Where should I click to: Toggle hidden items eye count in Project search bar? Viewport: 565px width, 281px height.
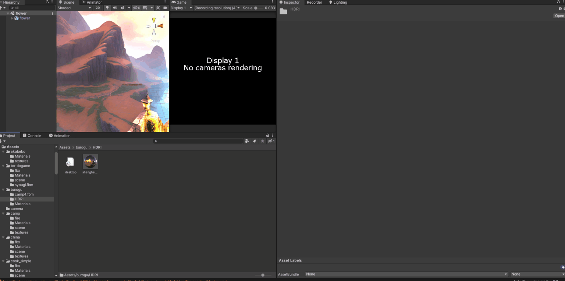pyautogui.click(x=271, y=141)
